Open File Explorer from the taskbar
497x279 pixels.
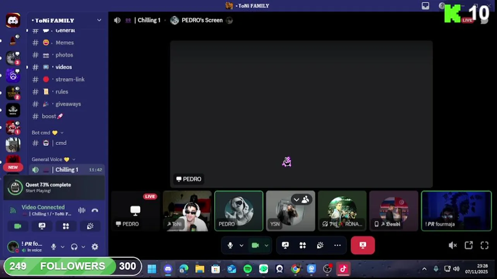coord(200,269)
